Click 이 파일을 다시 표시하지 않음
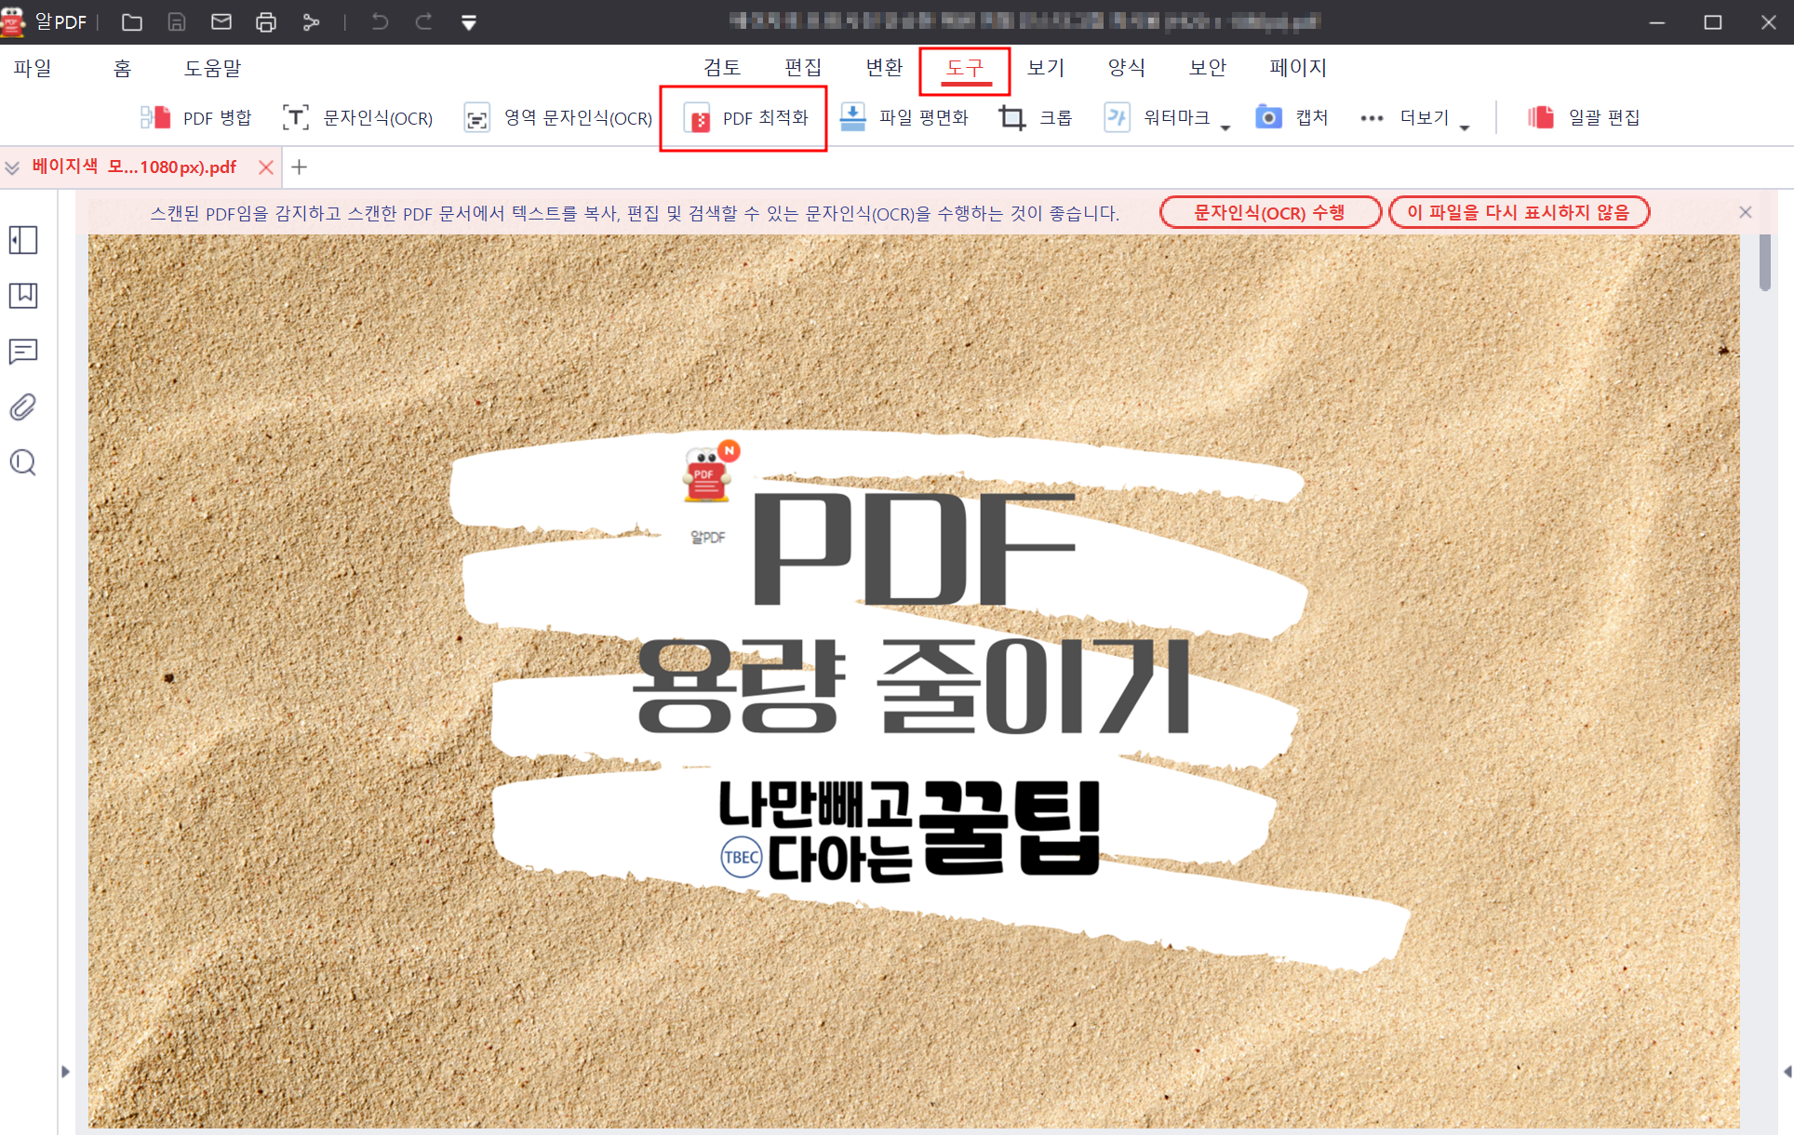Screen dimensions: 1794x1135 point(1518,213)
